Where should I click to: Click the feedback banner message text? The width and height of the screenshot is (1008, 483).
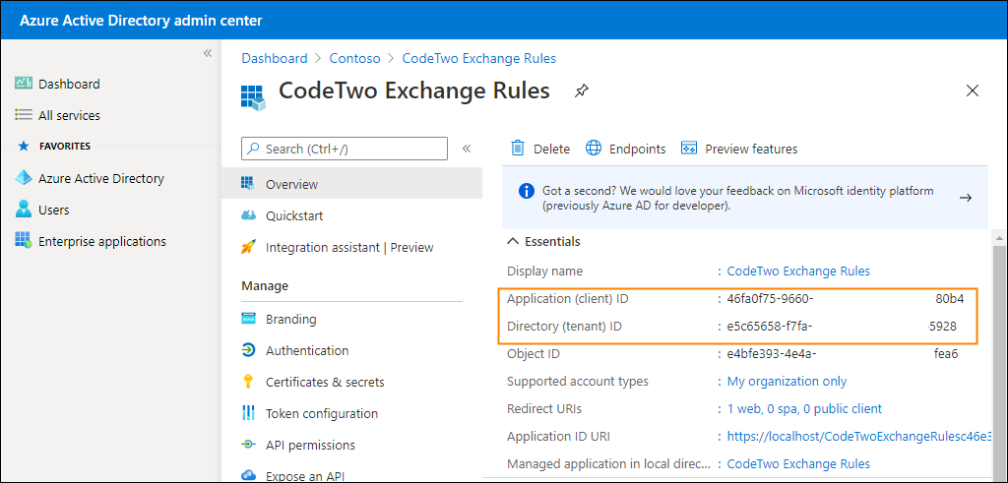738,199
